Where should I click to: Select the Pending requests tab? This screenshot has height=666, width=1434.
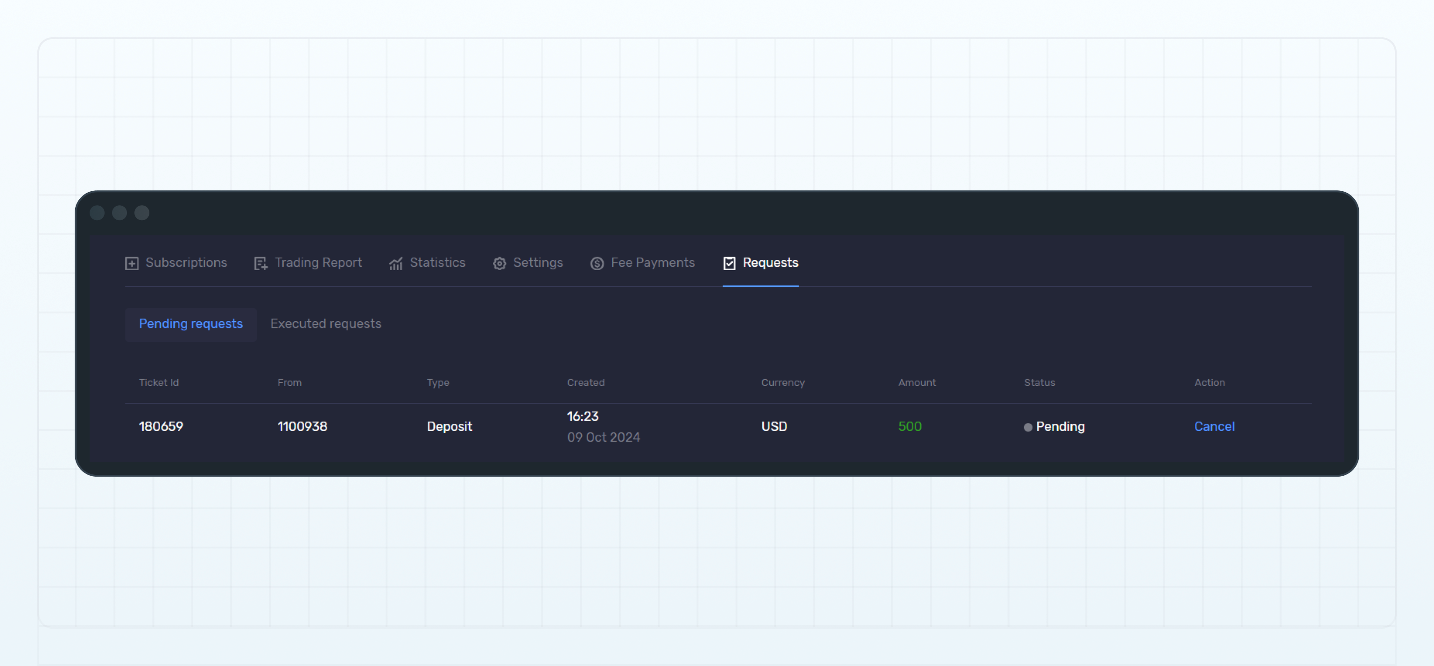click(x=191, y=324)
